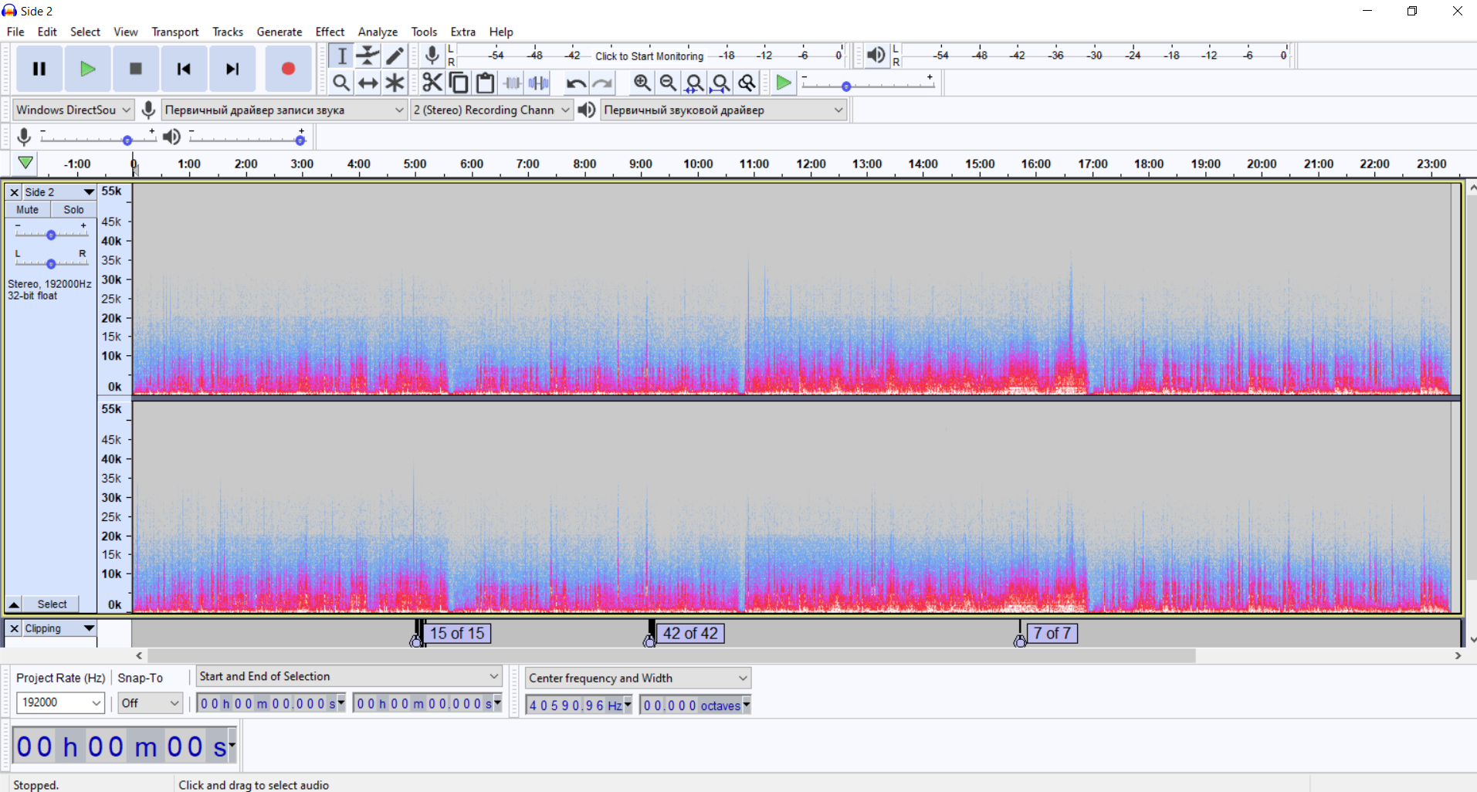Click the red Record button
Screen dimensions: 1477x792
point(288,69)
